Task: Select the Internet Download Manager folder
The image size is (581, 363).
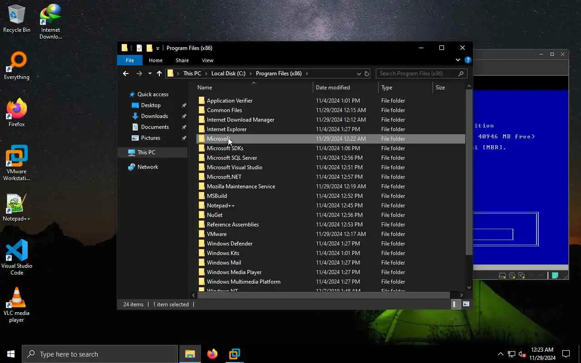Action: (x=330, y=120)
